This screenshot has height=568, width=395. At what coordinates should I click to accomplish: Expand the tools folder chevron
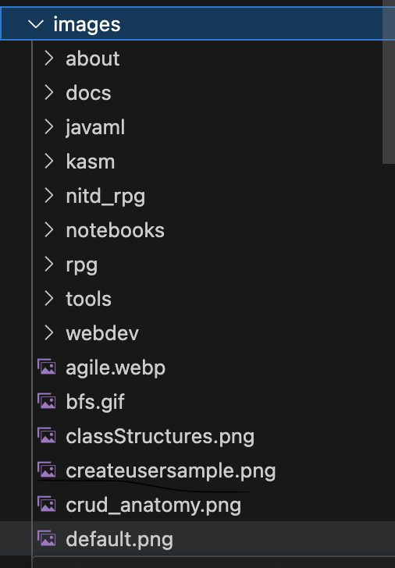point(48,299)
